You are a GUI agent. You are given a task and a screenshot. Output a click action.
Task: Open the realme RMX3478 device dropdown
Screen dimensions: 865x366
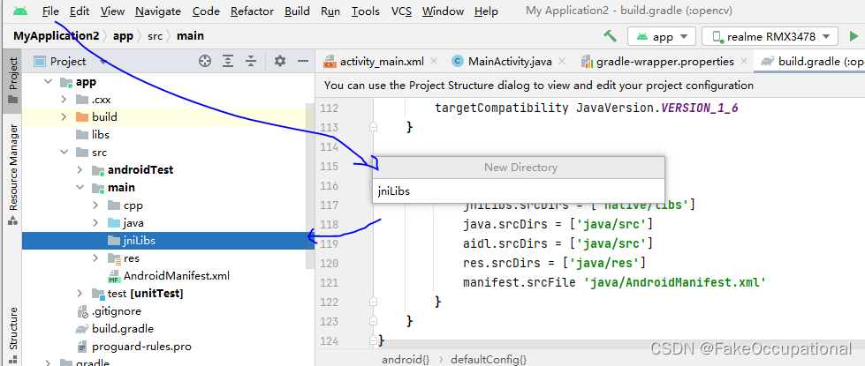pos(770,37)
